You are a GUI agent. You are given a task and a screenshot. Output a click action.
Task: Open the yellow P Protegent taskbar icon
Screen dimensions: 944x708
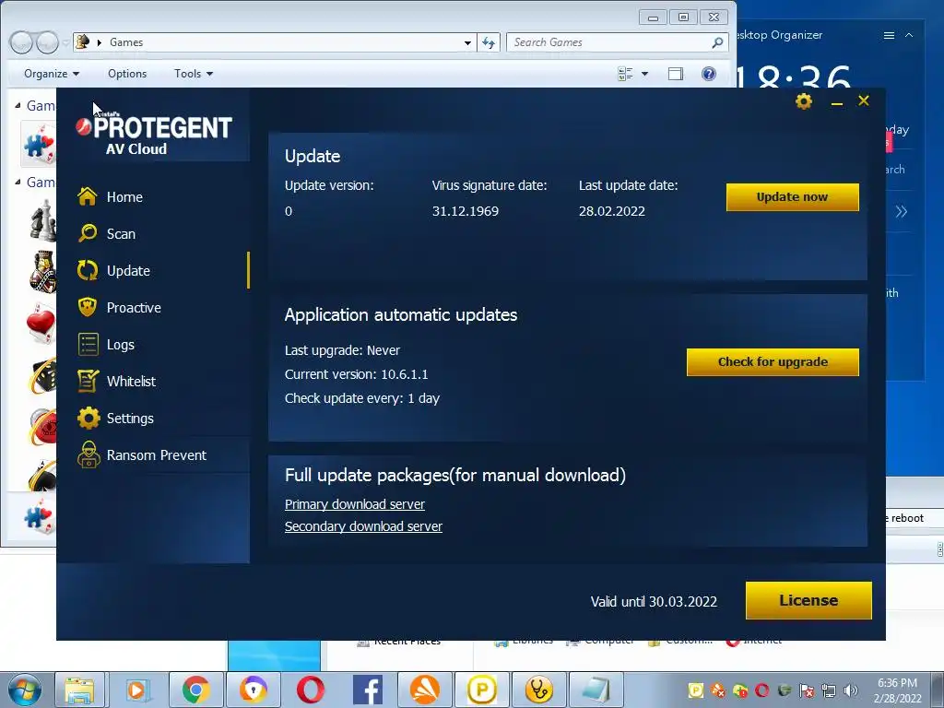click(x=481, y=690)
